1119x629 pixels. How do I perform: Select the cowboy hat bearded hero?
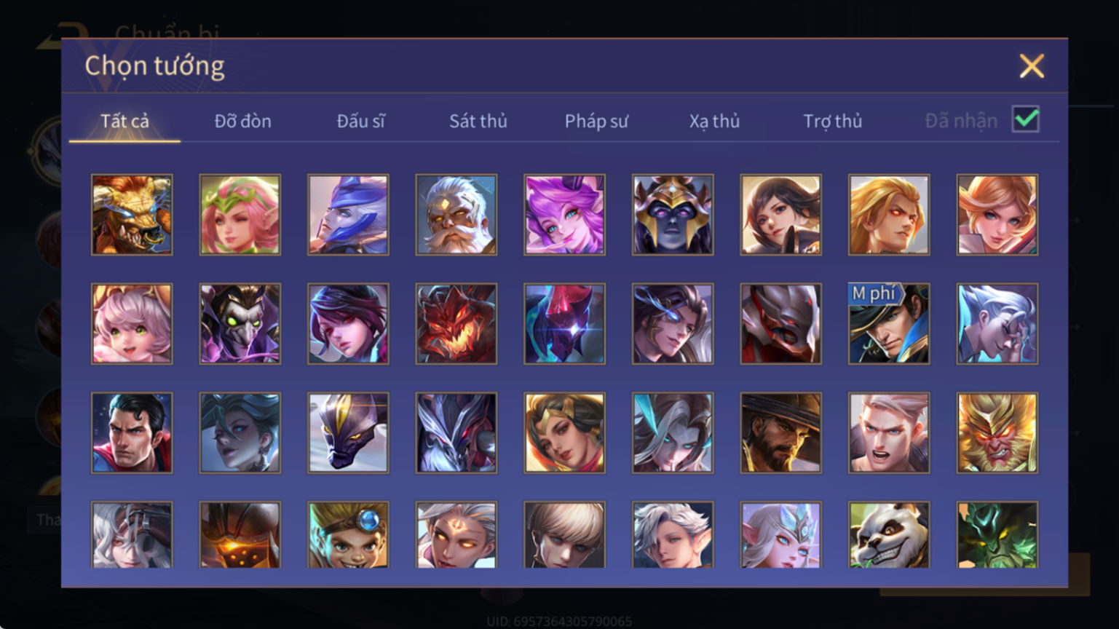(x=781, y=433)
